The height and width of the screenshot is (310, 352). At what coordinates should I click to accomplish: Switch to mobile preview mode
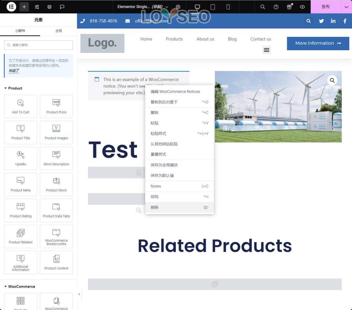228,7
